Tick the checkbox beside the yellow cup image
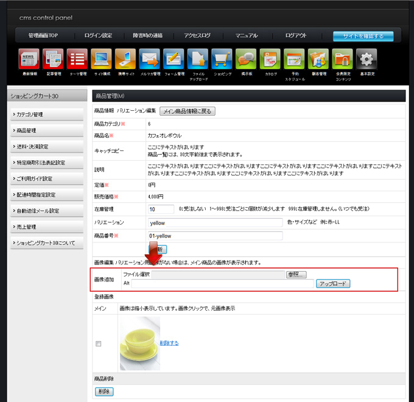Screen dimensions: 414x402 pyautogui.click(x=99, y=344)
